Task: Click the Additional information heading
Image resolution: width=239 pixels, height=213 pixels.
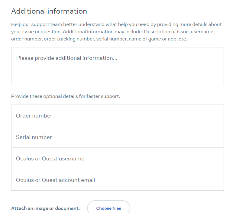Action: pyautogui.click(x=49, y=11)
